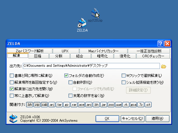The width and height of the screenshot is (178, 133).
Task: Switch to the Zipパスワード解析 tab
Action: click(x=30, y=51)
